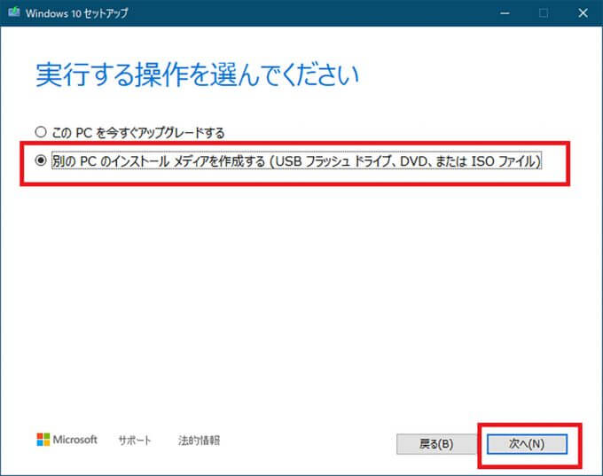
Task: Click an empty part of the dark blue title bar
Action: [x=308, y=13]
